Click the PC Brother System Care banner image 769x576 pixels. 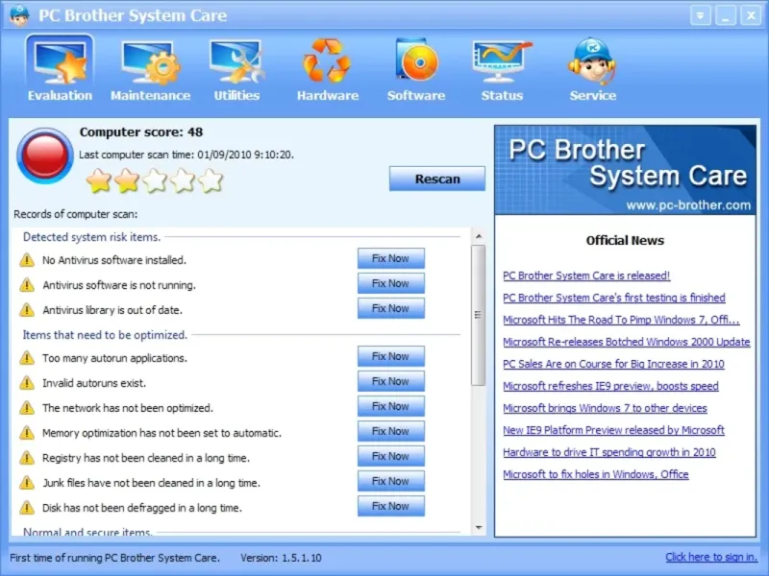tap(626, 170)
